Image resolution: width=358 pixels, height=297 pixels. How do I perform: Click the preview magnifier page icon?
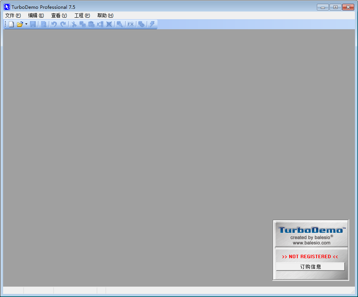44,24
